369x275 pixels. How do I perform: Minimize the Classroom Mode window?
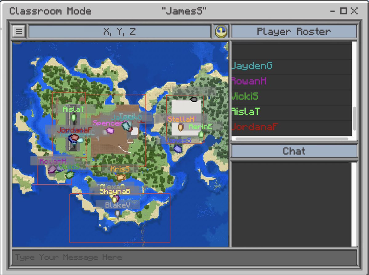333,11
